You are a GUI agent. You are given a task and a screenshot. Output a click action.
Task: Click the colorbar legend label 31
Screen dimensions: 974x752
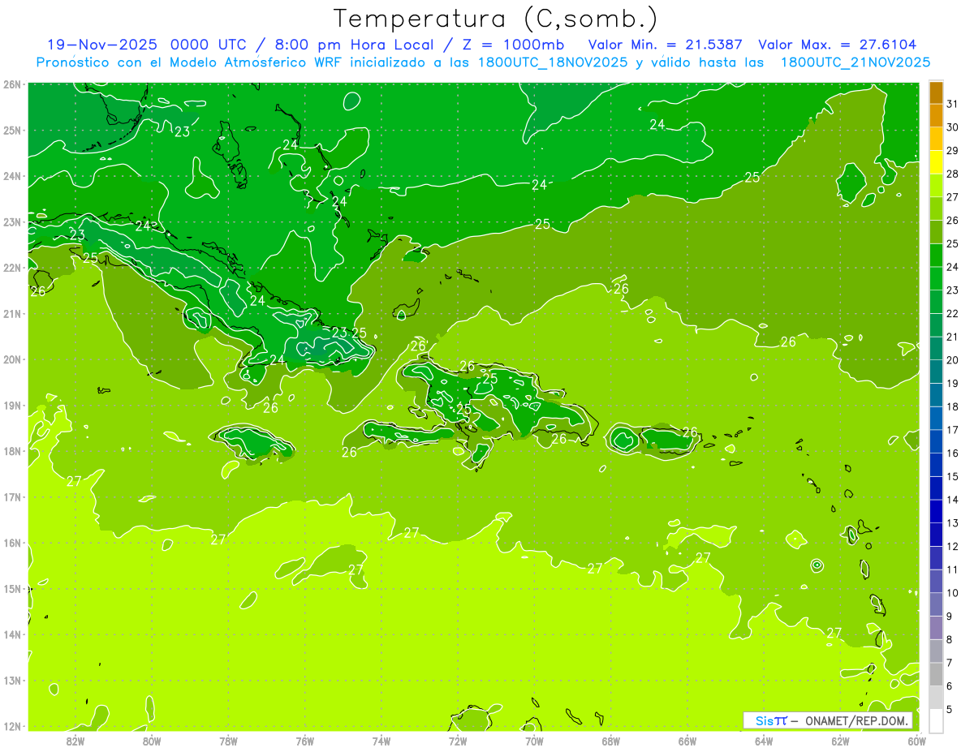point(952,104)
